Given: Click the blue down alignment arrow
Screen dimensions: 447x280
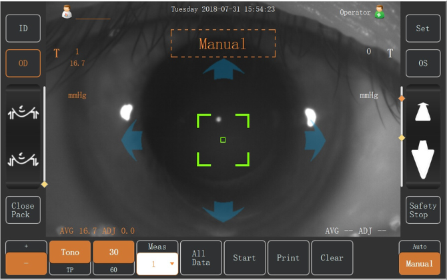Looking at the screenshot, I should coord(223,211).
